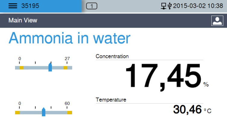Click the number 1 indicator badge
Screen dimensions: 227x135
[92, 6]
